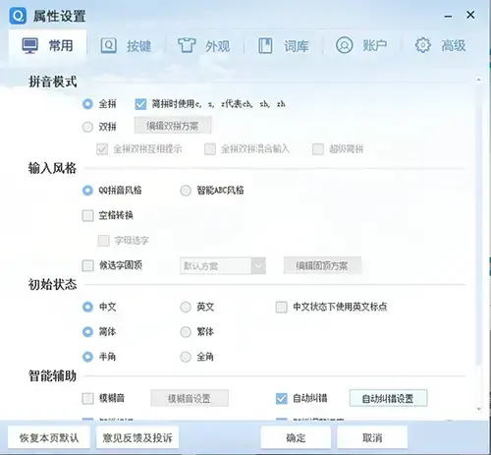Open 意见反馈及投诉 button

137,437
